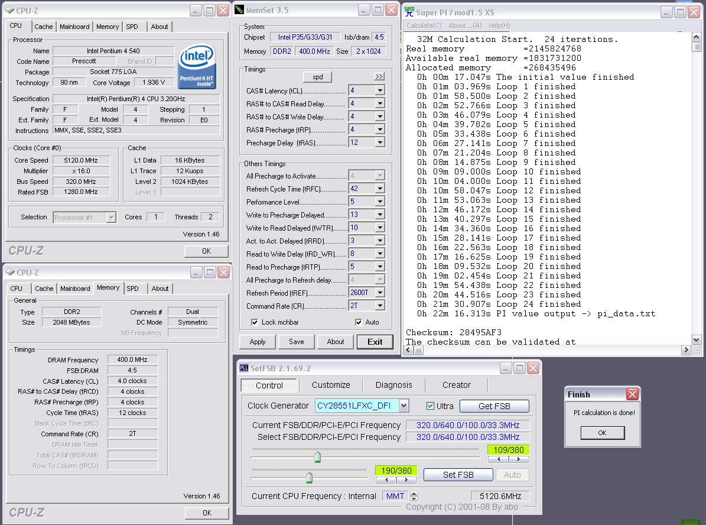Switch to Mainboard tab in top CPU-Z window
The height and width of the screenshot is (525, 706).
(x=75, y=27)
